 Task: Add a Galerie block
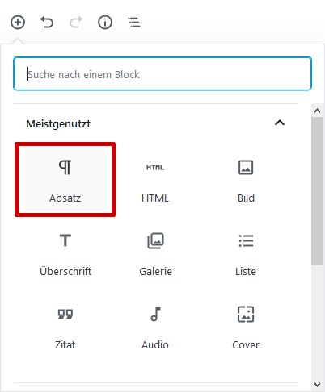(x=155, y=252)
